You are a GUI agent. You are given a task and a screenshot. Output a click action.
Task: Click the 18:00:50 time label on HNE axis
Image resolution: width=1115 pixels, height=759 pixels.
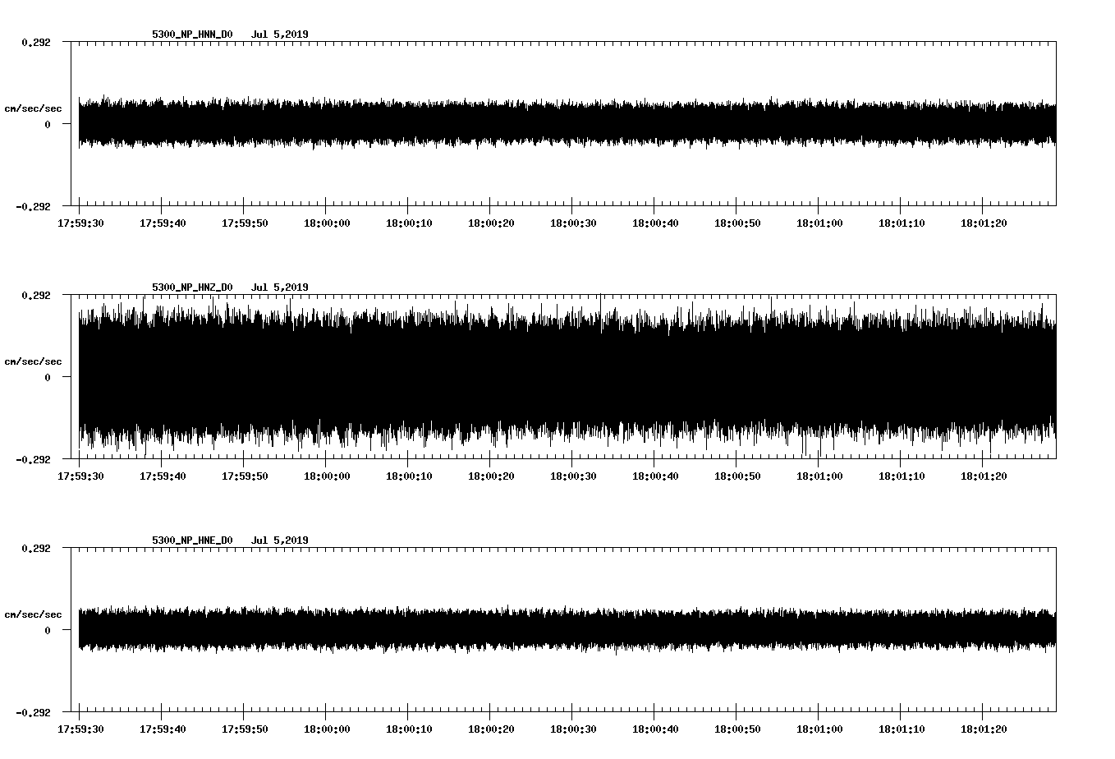click(737, 729)
